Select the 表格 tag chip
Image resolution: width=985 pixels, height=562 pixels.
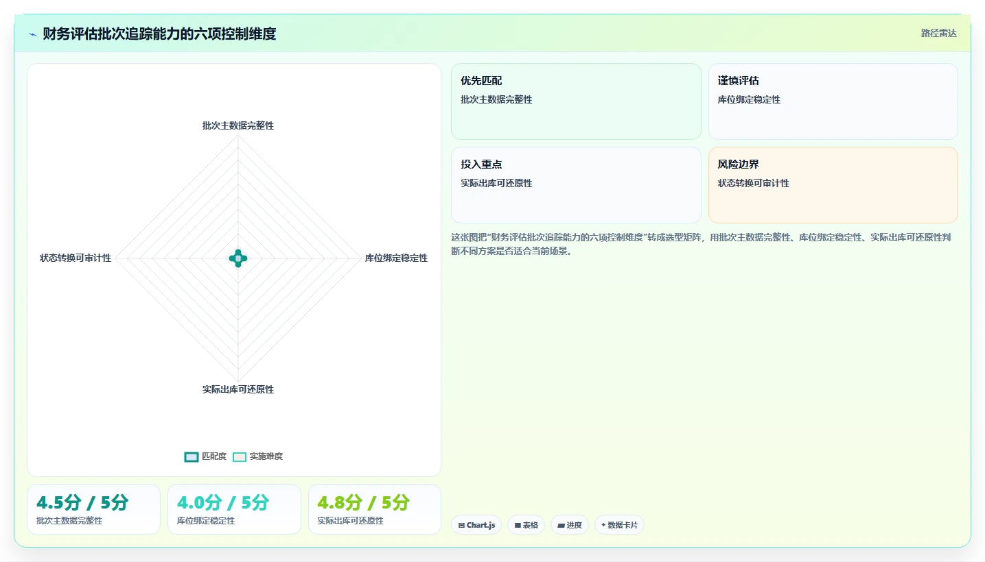(526, 525)
